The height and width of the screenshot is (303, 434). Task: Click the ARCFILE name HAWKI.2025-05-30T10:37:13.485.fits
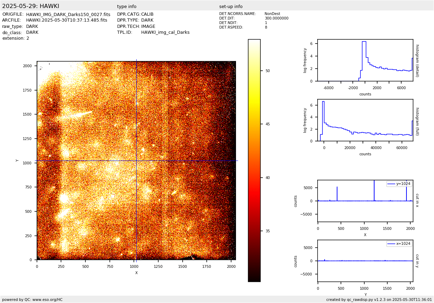tap(67, 21)
